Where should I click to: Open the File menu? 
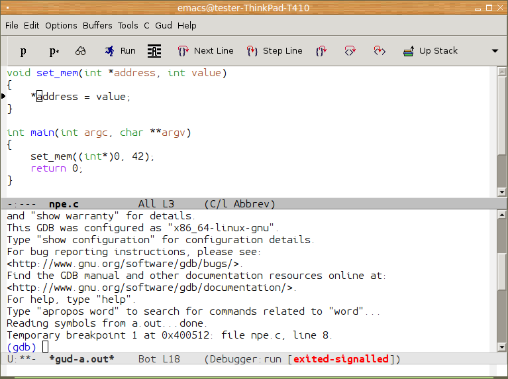click(12, 25)
